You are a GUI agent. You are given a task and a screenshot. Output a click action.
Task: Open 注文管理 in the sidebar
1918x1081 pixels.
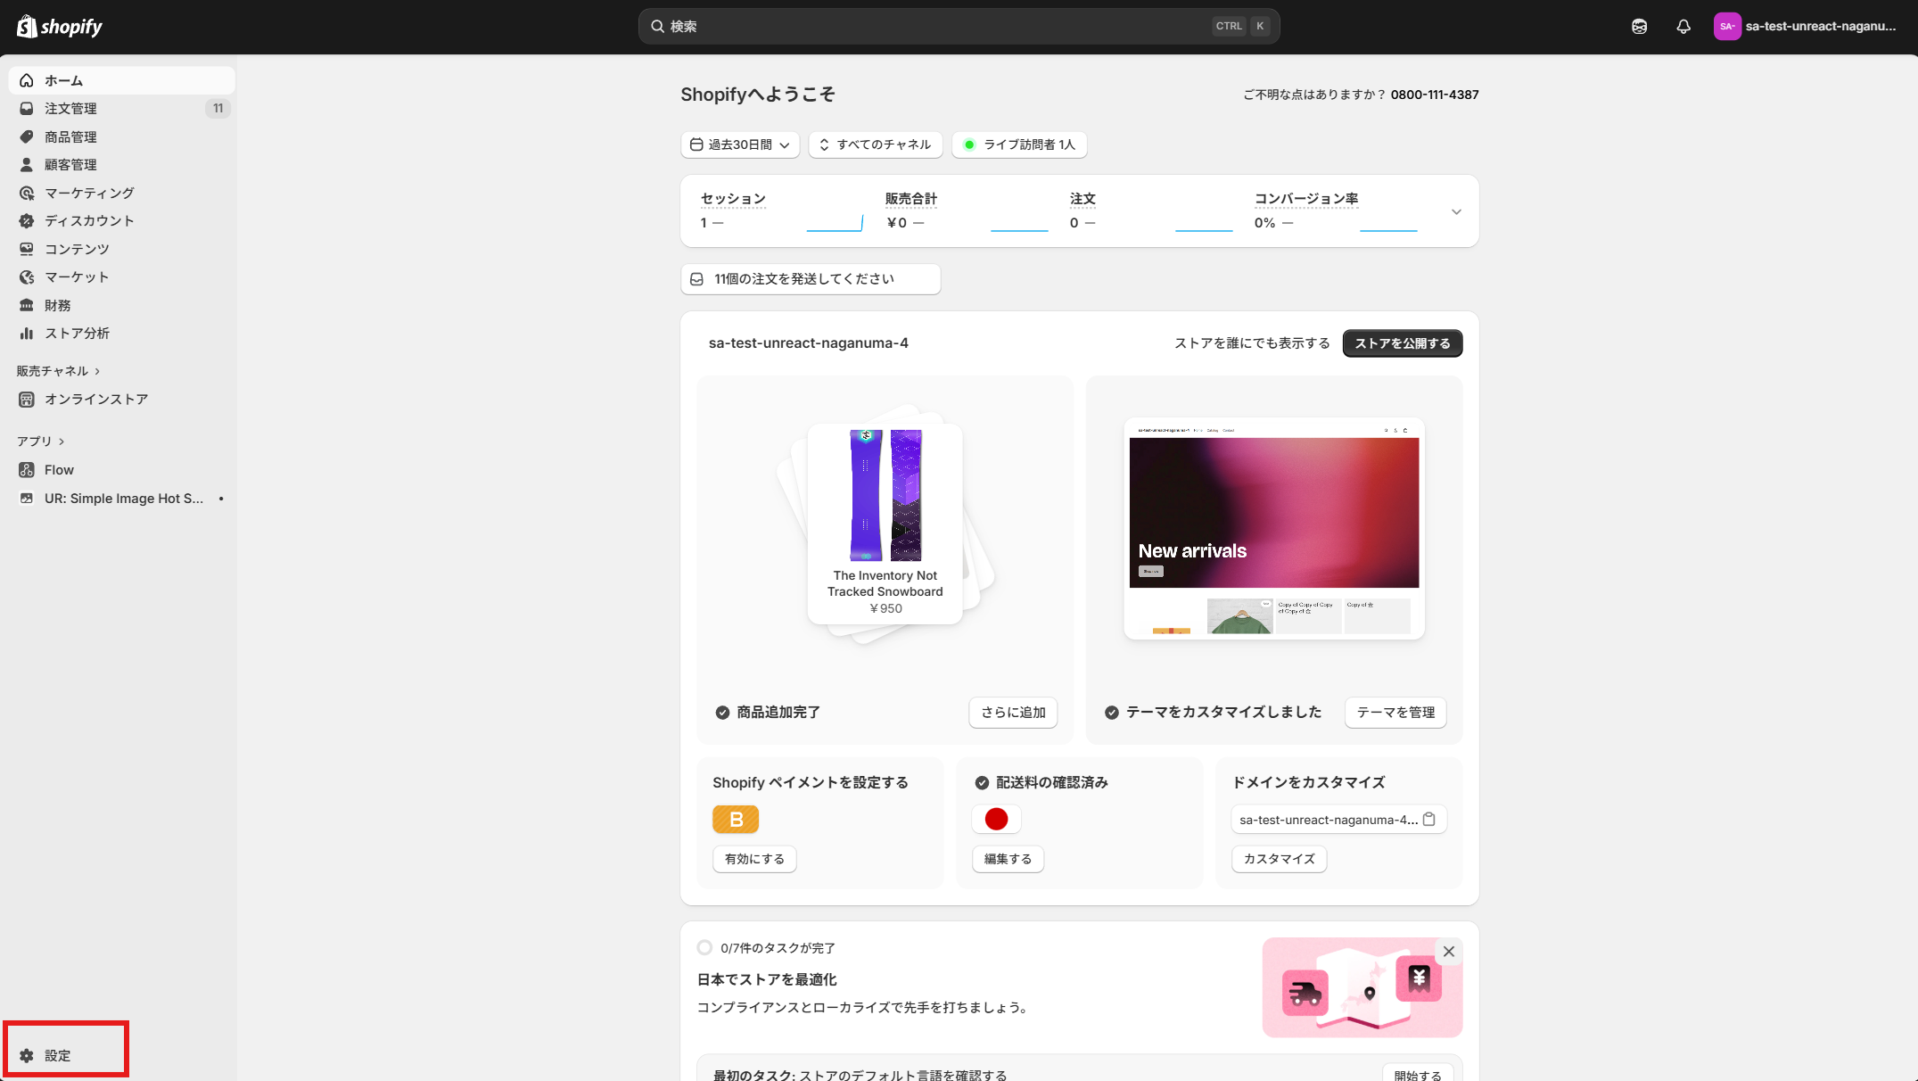[71, 108]
